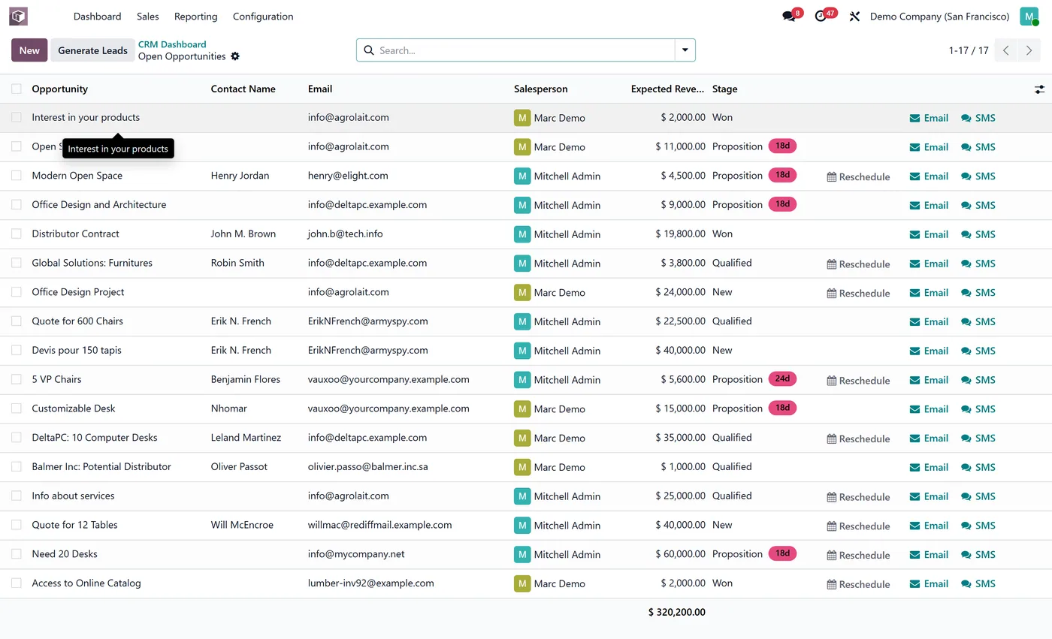
Task: Select the Global Solutions: Furnitures checkbox
Action: [x=17, y=263]
